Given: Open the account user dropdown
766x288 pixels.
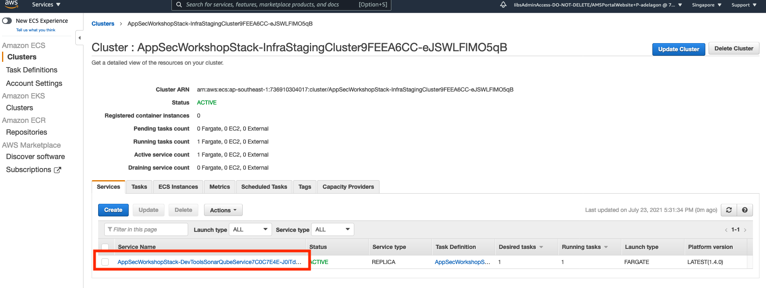Looking at the screenshot, I should [598, 5].
